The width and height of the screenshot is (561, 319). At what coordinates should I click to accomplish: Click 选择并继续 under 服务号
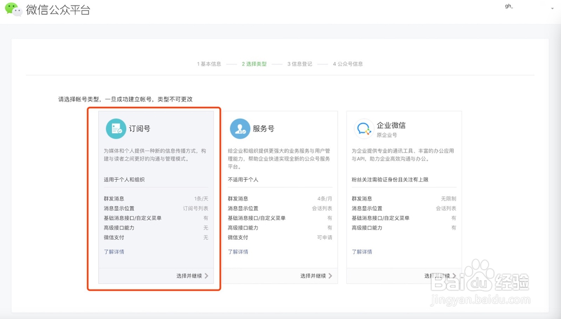coord(316,276)
